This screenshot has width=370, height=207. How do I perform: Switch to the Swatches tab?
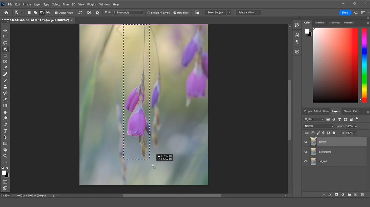319,23
